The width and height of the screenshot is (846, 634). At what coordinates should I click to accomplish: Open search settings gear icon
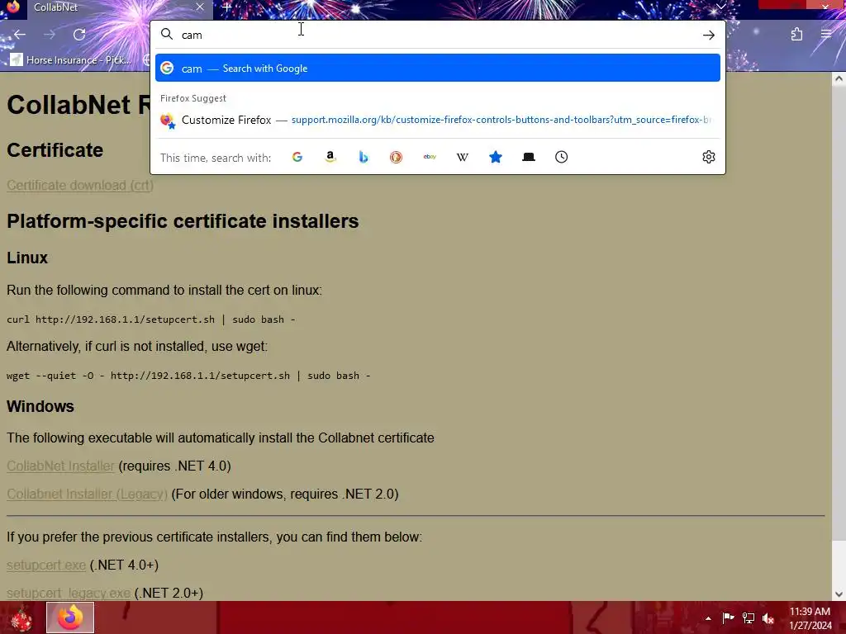[708, 157]
